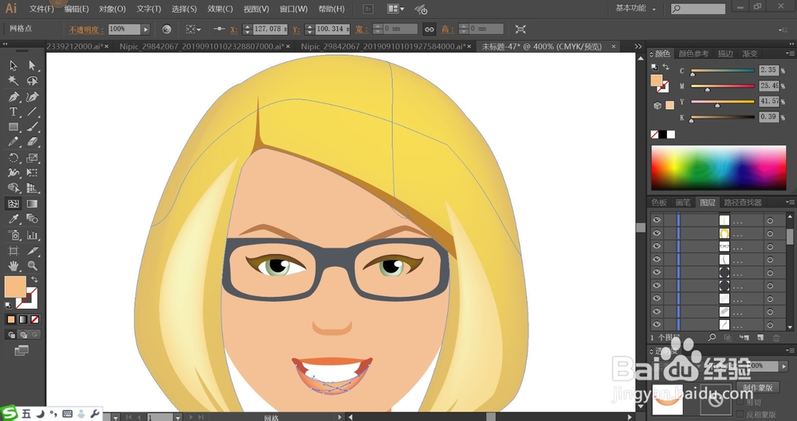
Task: Select the Paintbrush tool
Action: click(32, 127)
